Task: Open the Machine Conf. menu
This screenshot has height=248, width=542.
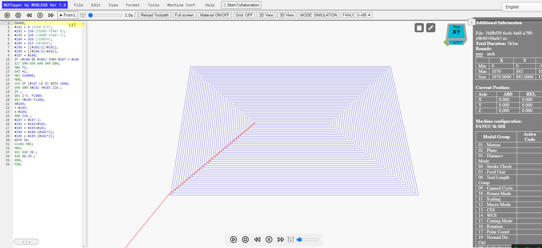Action: (182, 5)
